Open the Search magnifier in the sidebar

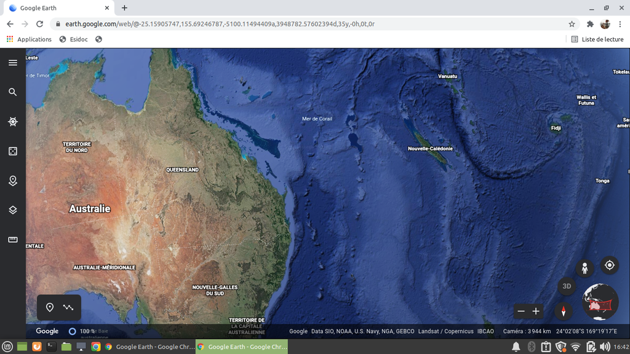click(x=13, y=92)
